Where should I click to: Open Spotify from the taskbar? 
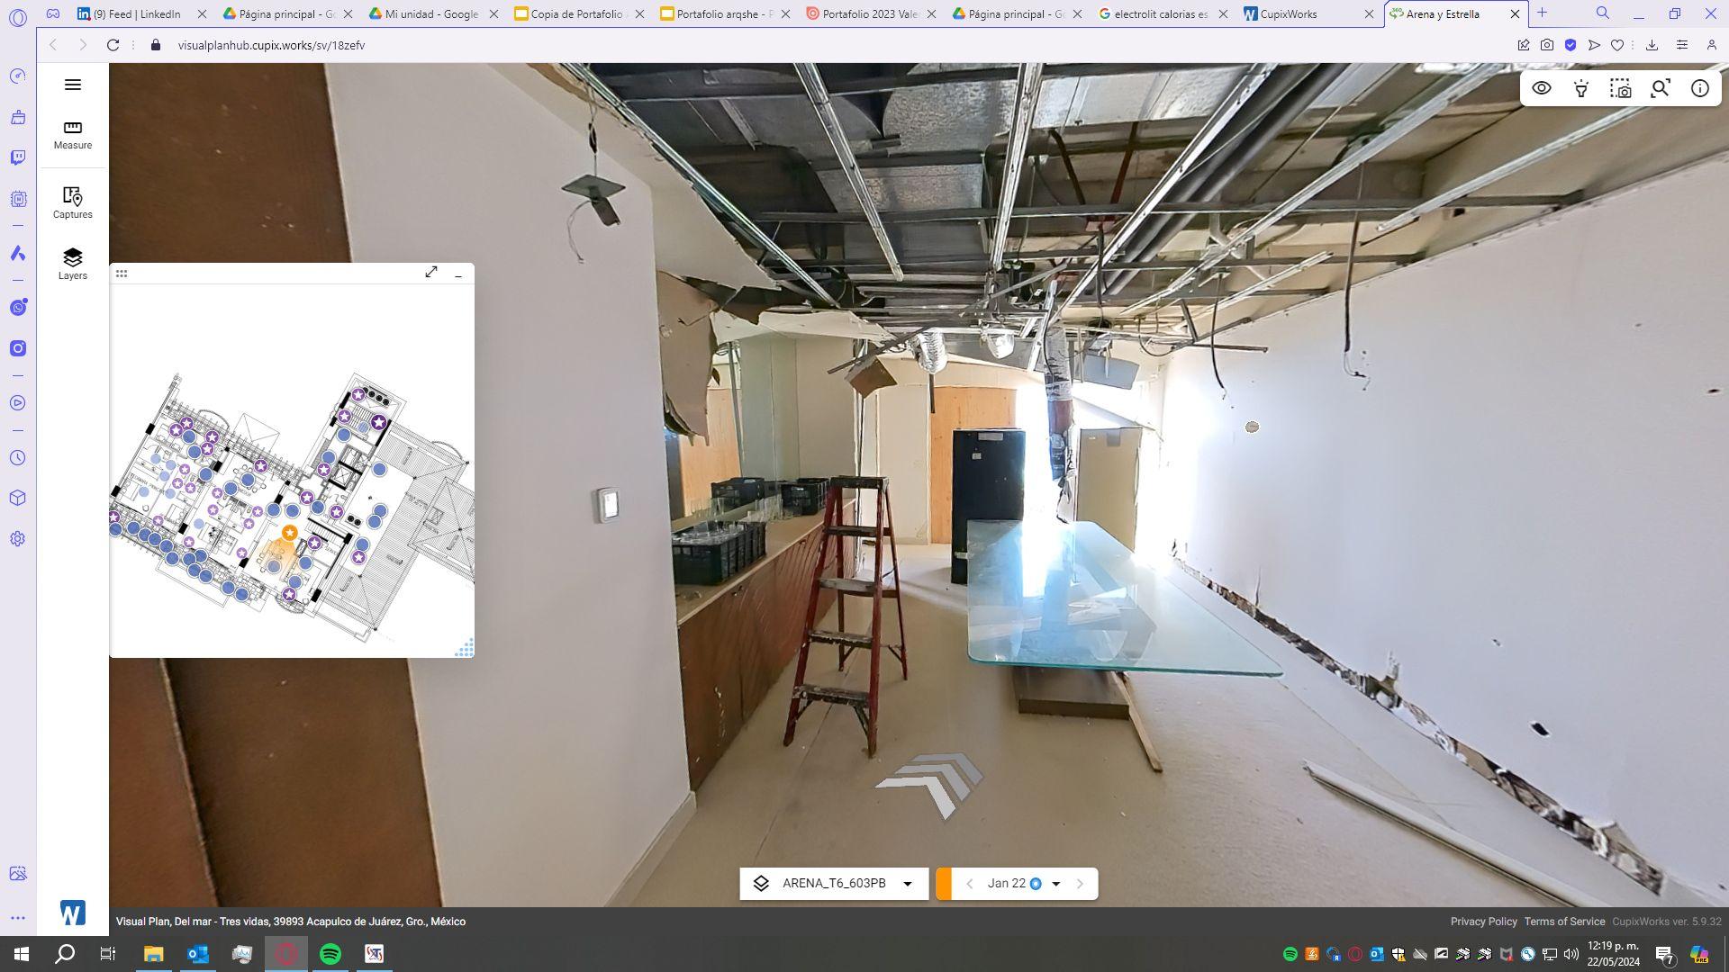[x=330, y=954]
